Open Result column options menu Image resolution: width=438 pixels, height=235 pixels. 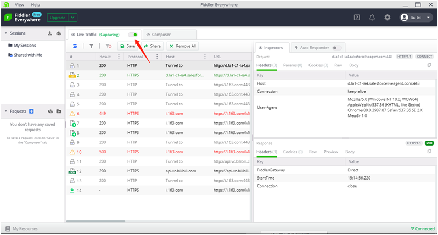(x=119, y=57)
